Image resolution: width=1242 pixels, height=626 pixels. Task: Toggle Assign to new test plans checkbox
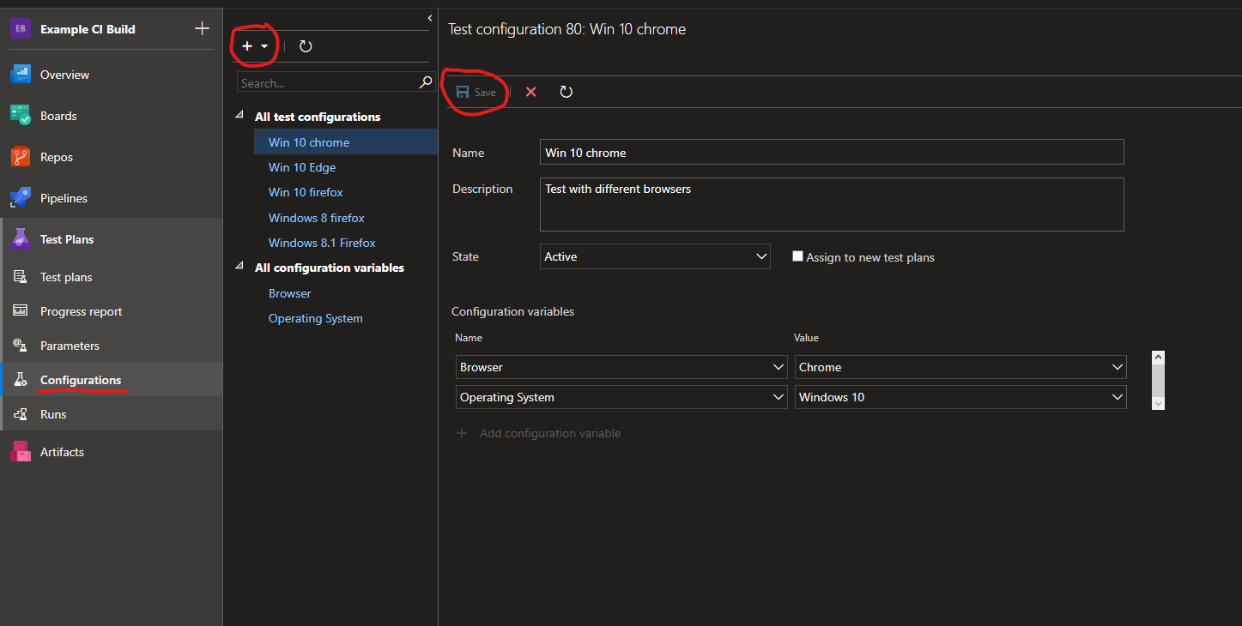tap(797, 256)
